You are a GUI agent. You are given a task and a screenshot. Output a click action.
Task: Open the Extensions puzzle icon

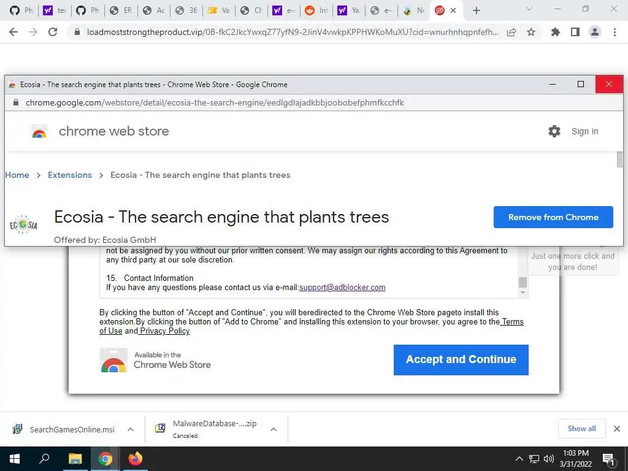[x=555, y=32]
